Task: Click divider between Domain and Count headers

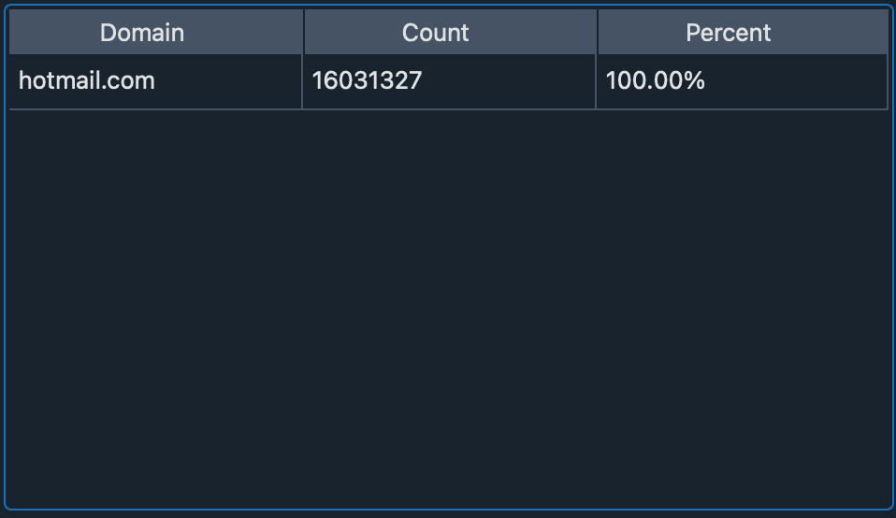Action: point(303,32)
